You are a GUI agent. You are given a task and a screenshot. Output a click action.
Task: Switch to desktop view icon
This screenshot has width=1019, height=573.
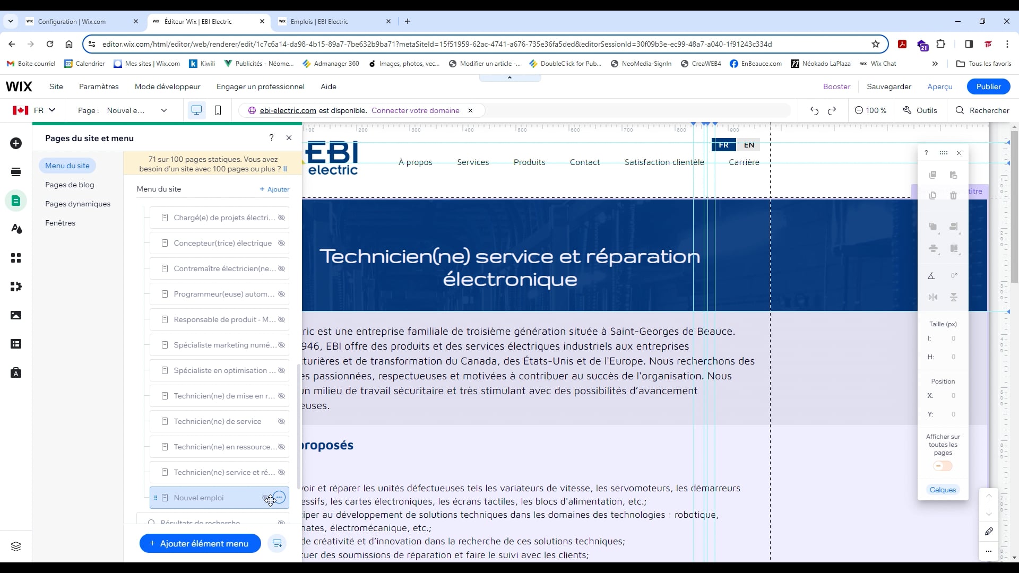point(196,110)
